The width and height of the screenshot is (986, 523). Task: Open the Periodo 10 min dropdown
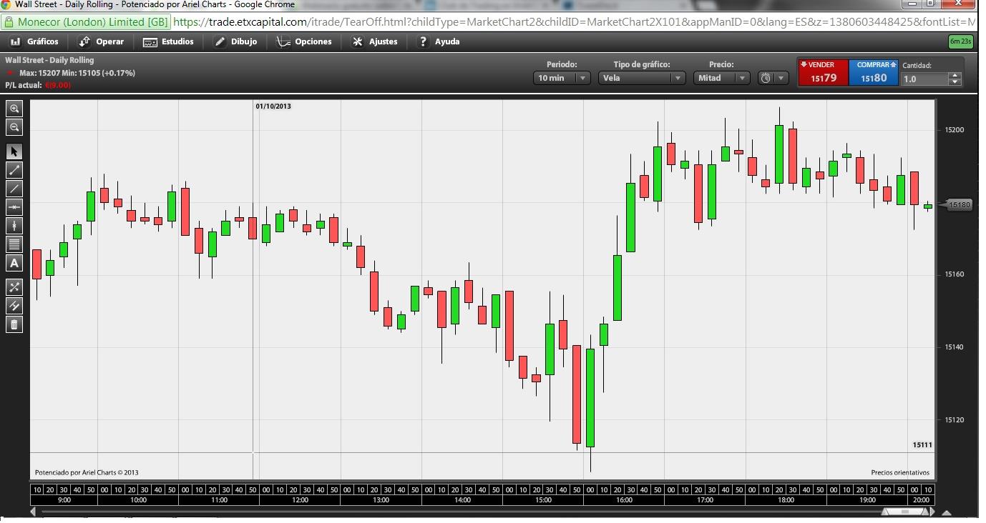tap(561, 78)
